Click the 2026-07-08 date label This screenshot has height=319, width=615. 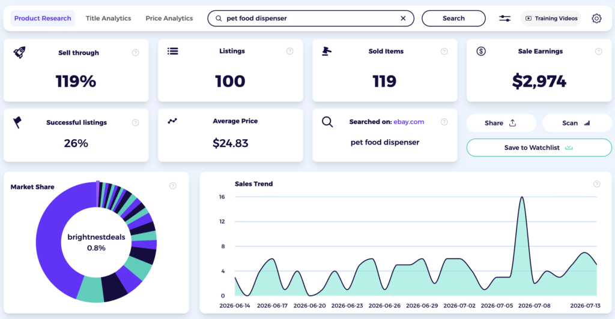[534, 306]
